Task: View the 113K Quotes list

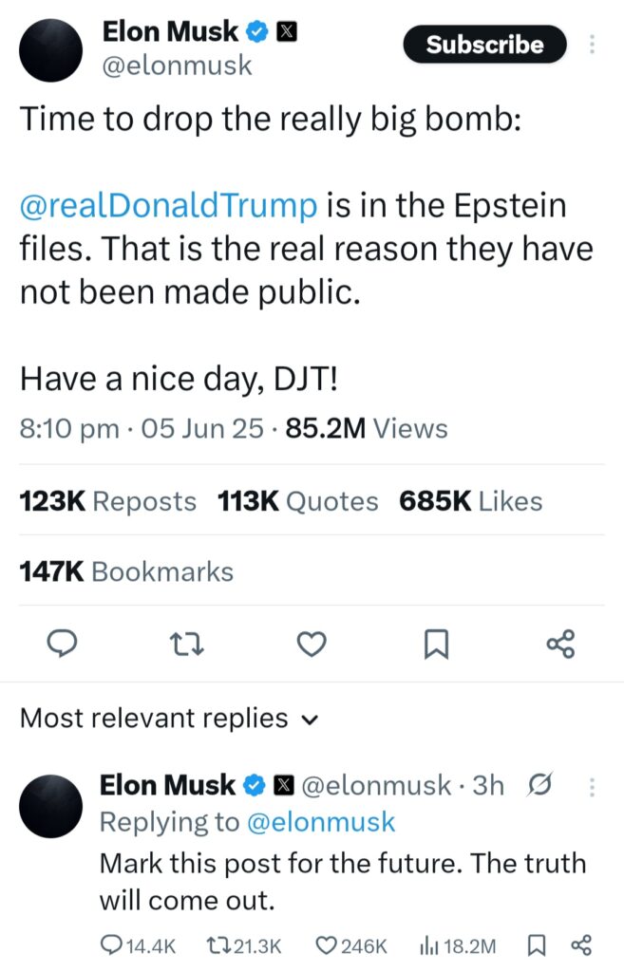Action: click(297, 501)
